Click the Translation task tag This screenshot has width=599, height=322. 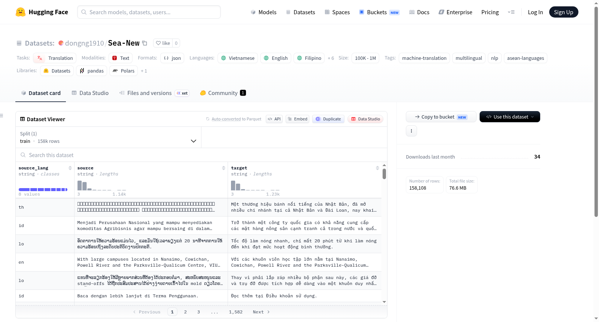tap(55, 58)
